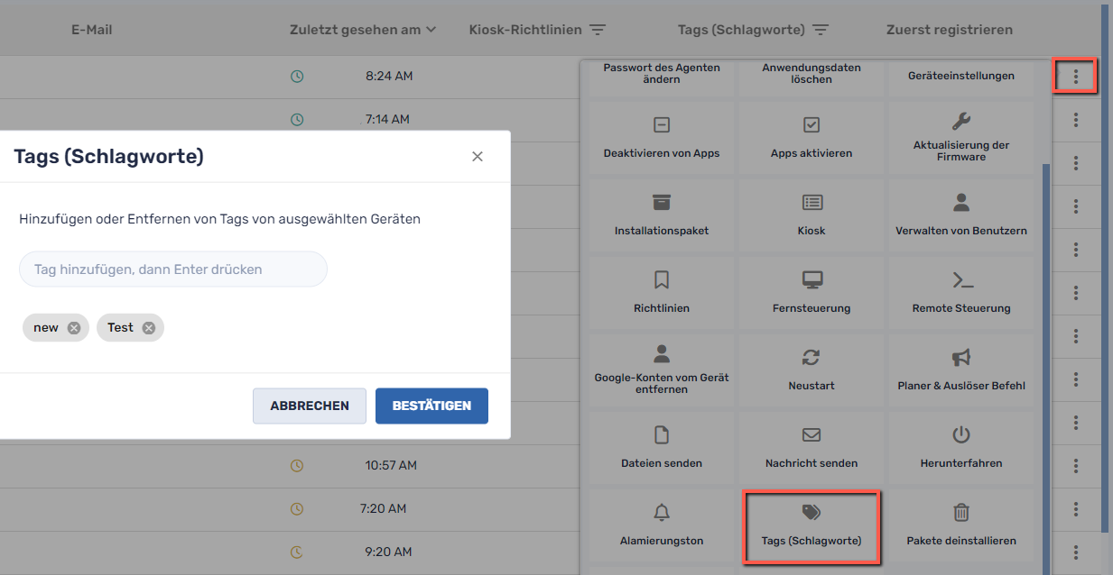Click the Apps aktivieren icon

(x=811, y=124)
